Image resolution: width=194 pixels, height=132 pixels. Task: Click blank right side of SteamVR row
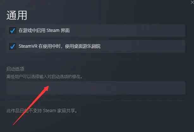[x=143, y=46]
